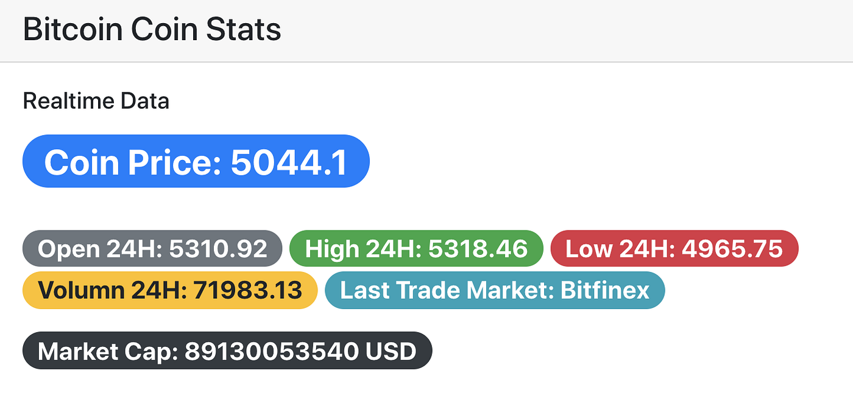
Task: Click the blue pill's rounded left edge
Action: coord(29,161)
